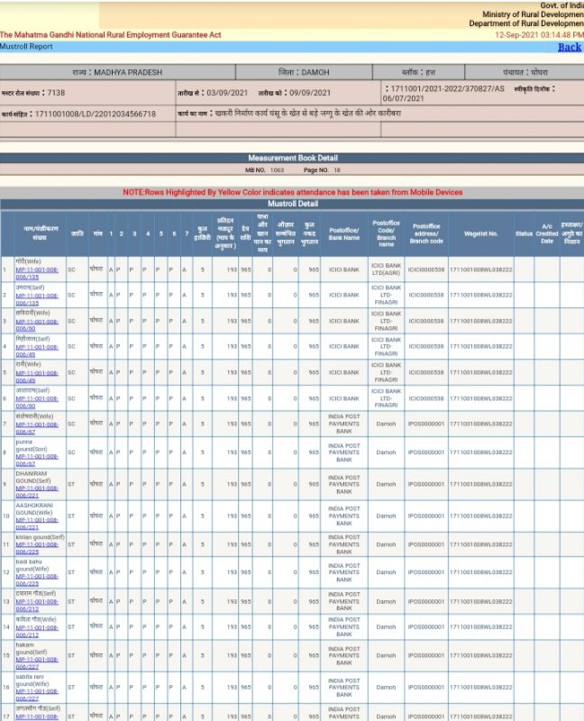Go back using the Back link
584x721 pixels.
tap(570, 48)
